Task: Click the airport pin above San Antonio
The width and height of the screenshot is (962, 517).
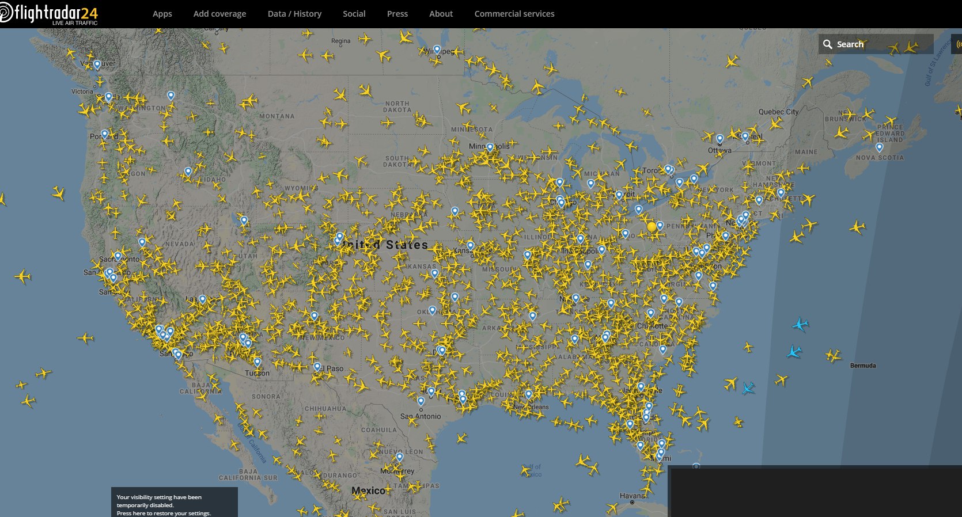Action: (x=421, y=401)
